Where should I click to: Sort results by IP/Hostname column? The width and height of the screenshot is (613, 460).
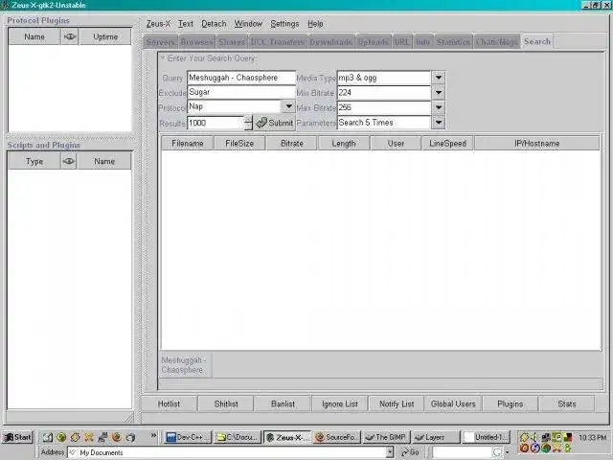536,144
